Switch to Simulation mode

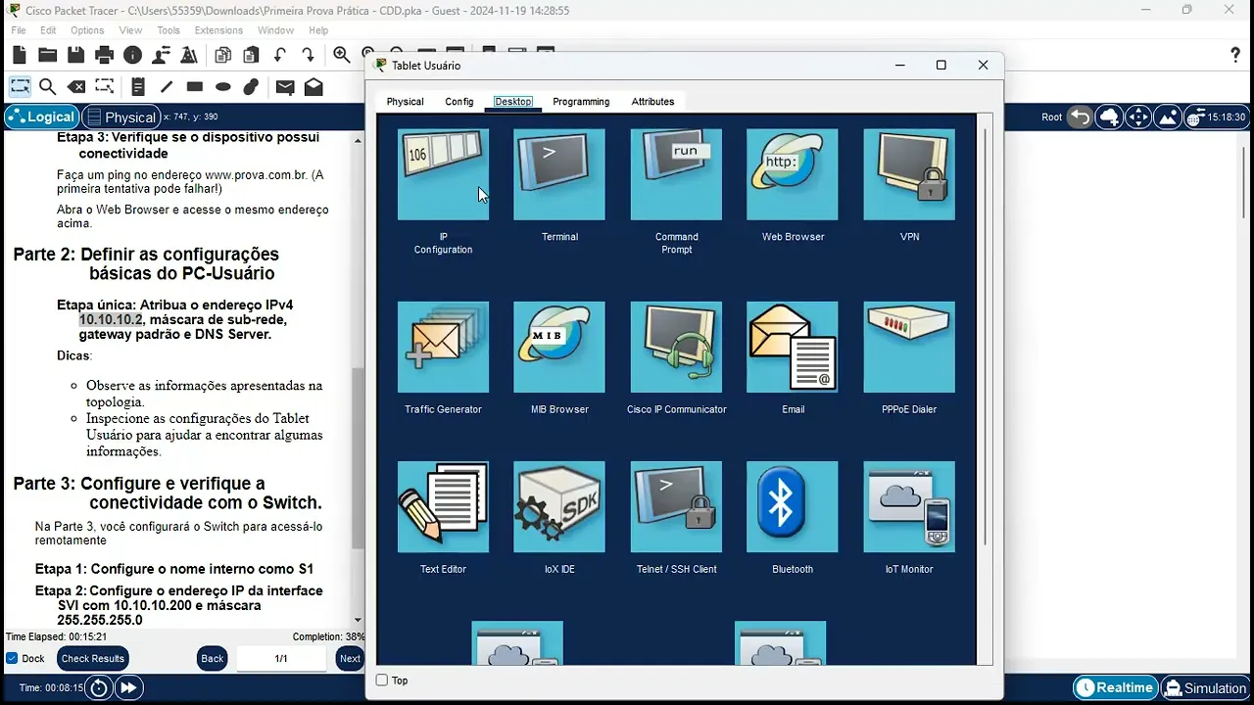click(1204, 688)
